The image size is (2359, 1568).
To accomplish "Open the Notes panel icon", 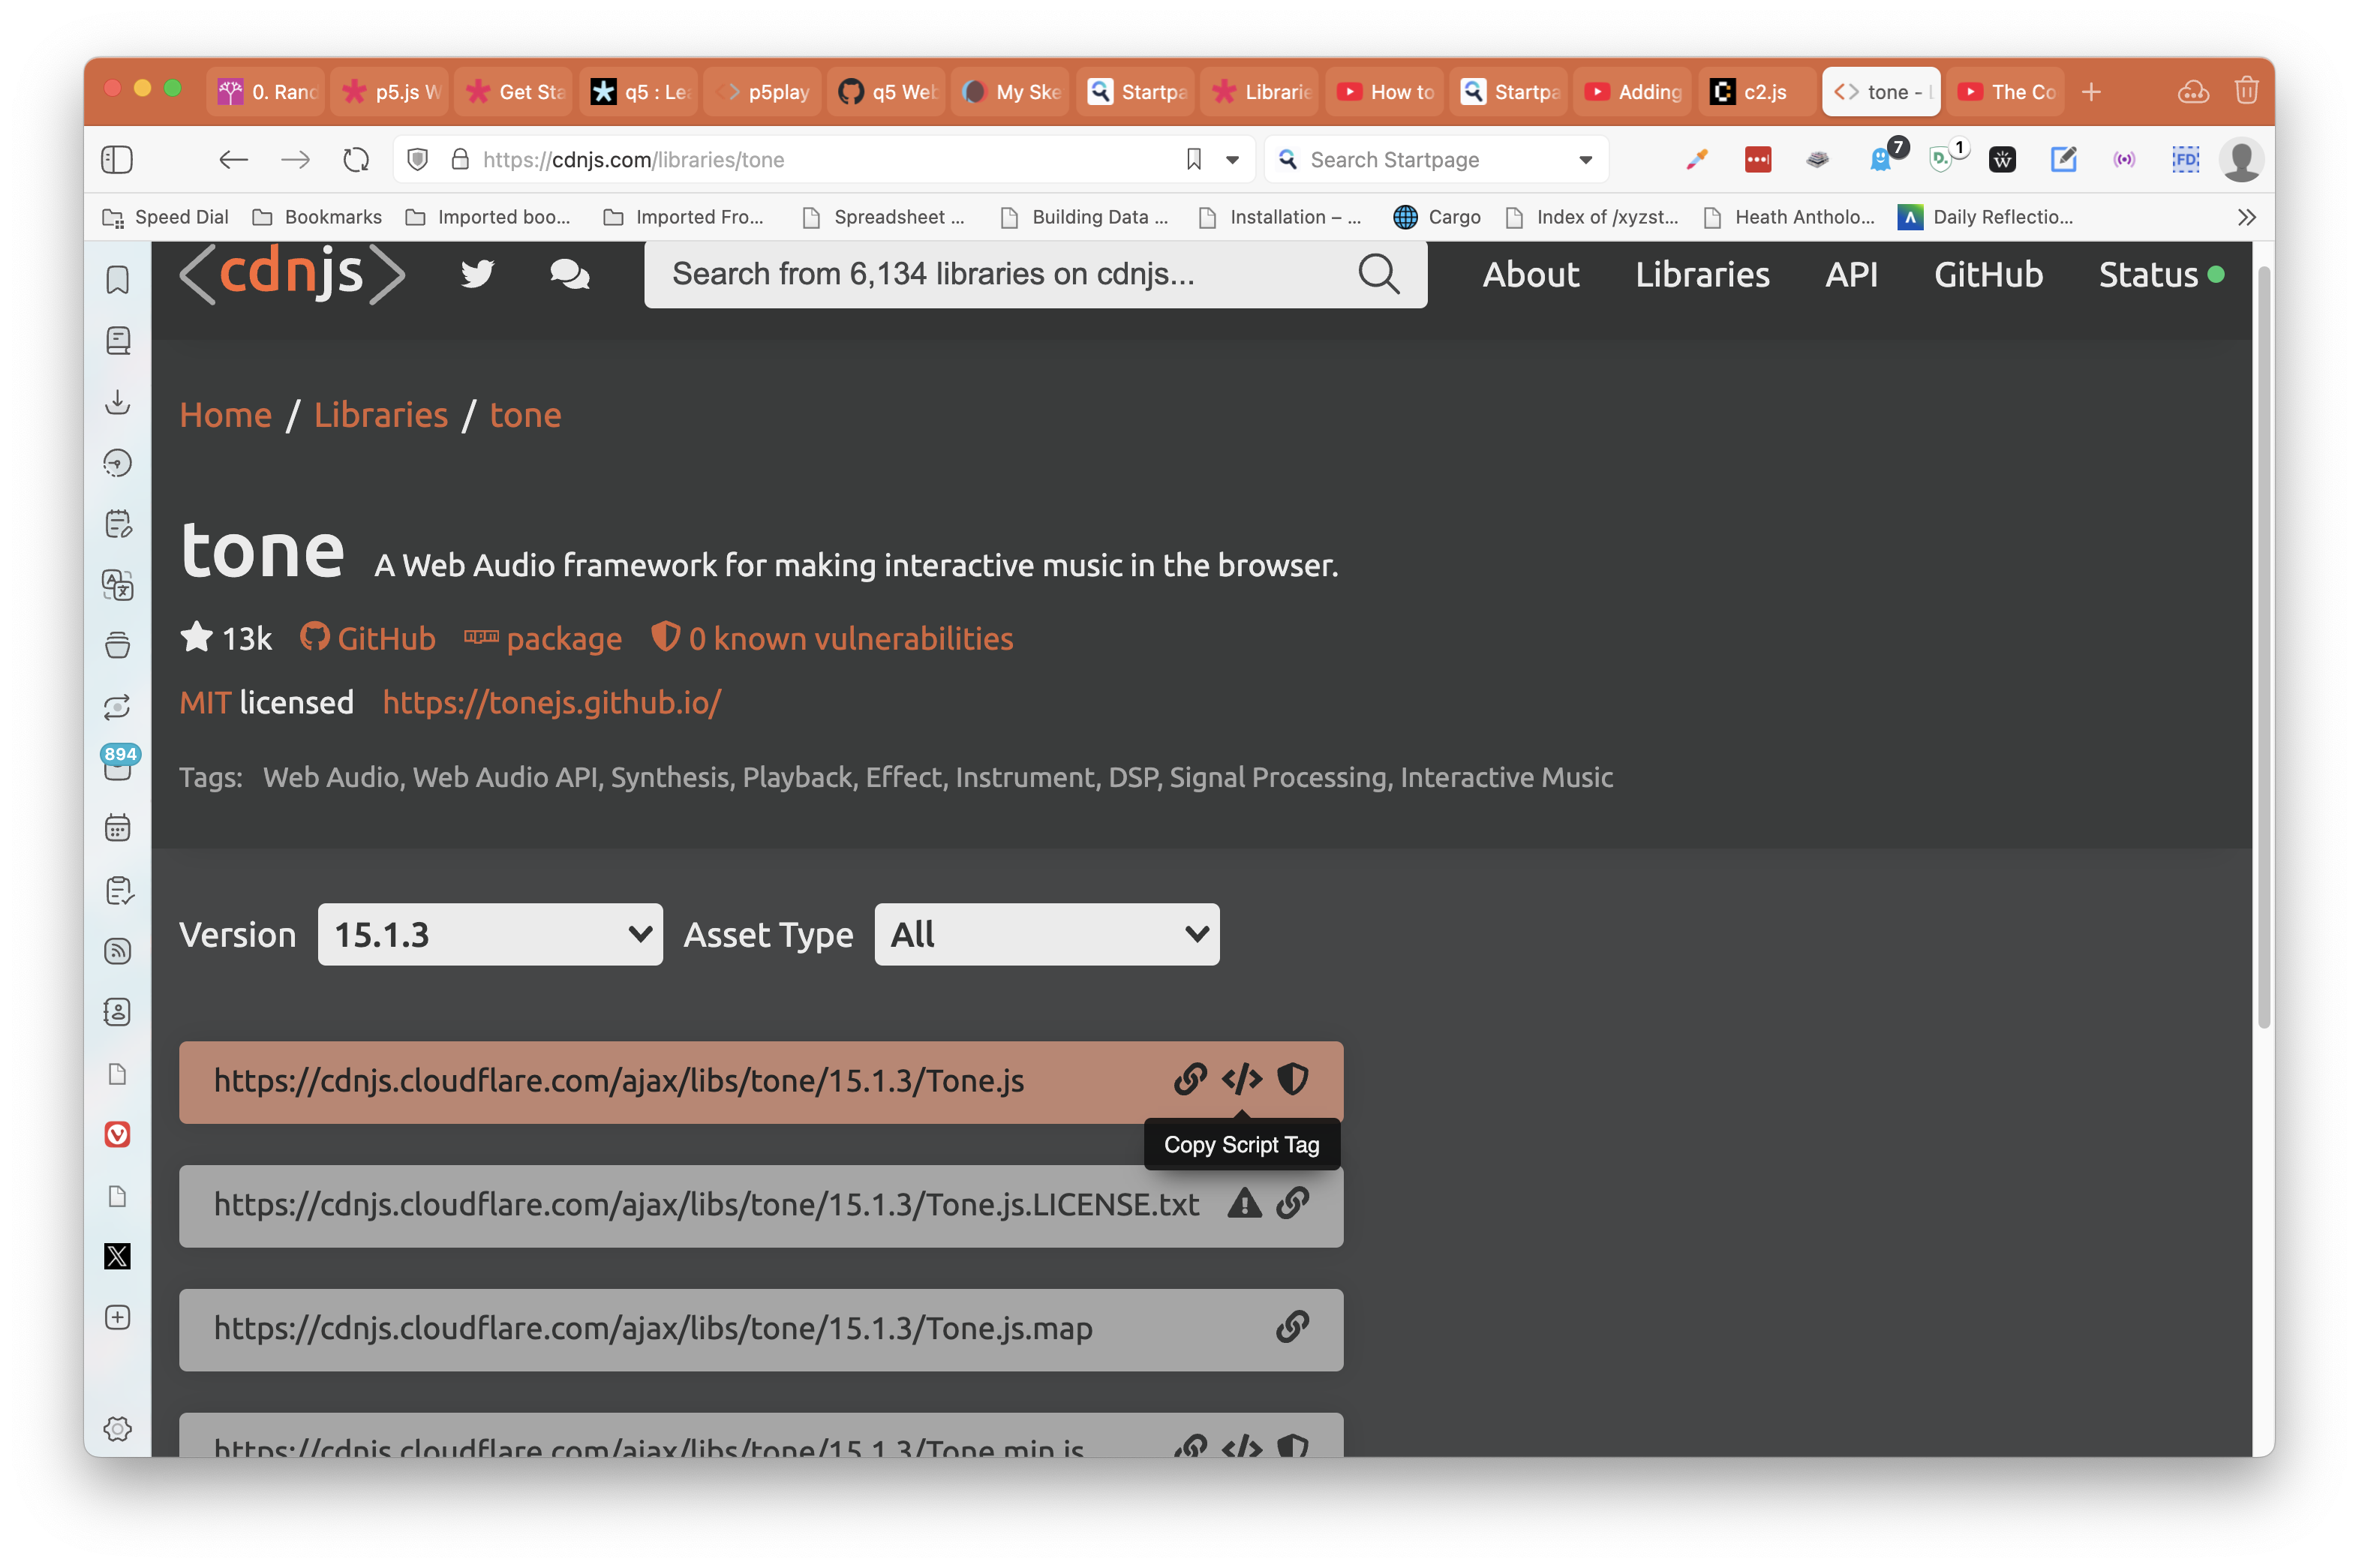I will pyautogui.click(x=118, y=524).
